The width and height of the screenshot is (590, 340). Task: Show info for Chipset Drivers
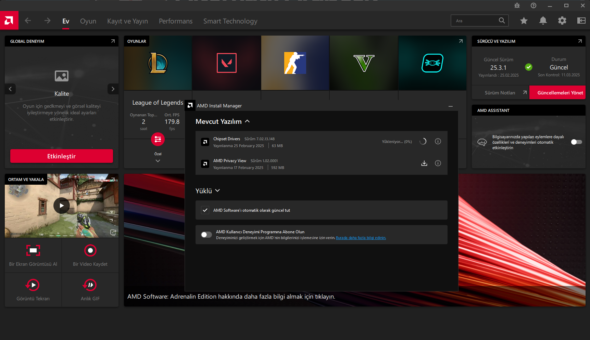[x=438, y=142]
